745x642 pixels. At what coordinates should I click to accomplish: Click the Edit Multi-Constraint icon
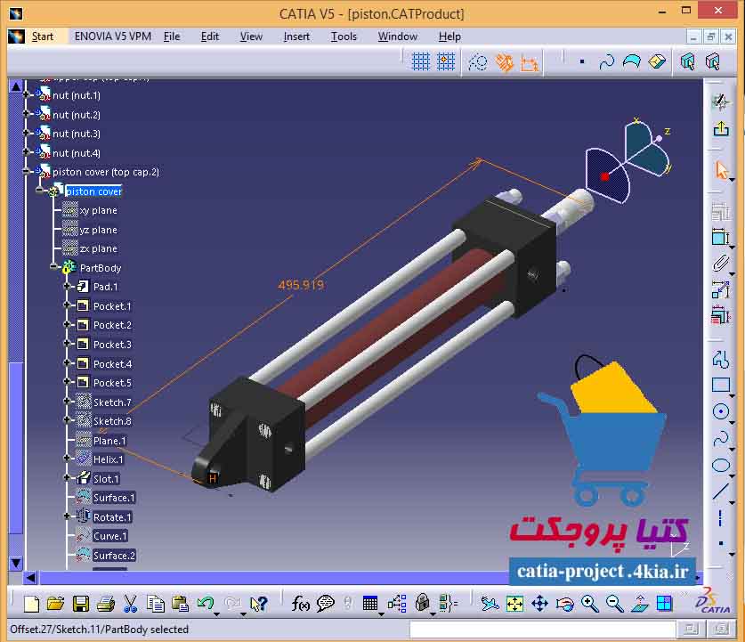point(720,315)
